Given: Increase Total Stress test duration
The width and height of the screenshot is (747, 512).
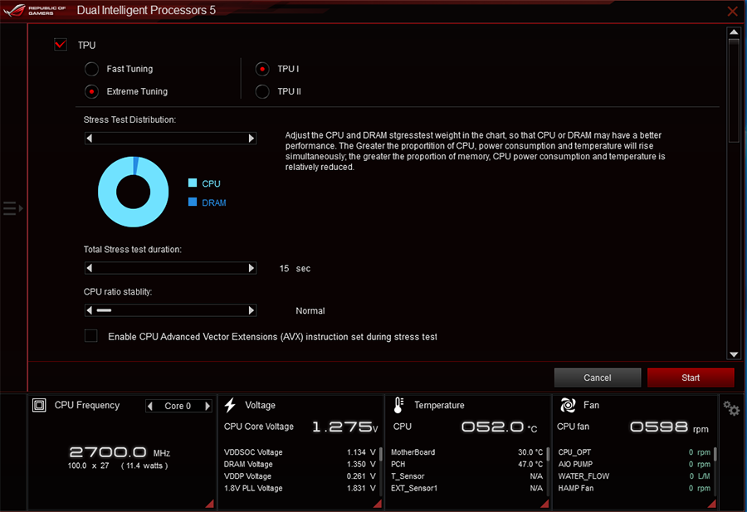Looking at the screenshot, I should (x=251, y=268).
